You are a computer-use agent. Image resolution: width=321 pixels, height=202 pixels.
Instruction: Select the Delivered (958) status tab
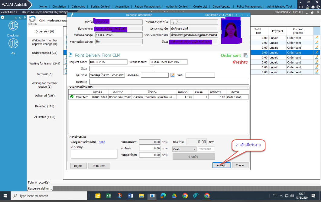coord(45,96)
